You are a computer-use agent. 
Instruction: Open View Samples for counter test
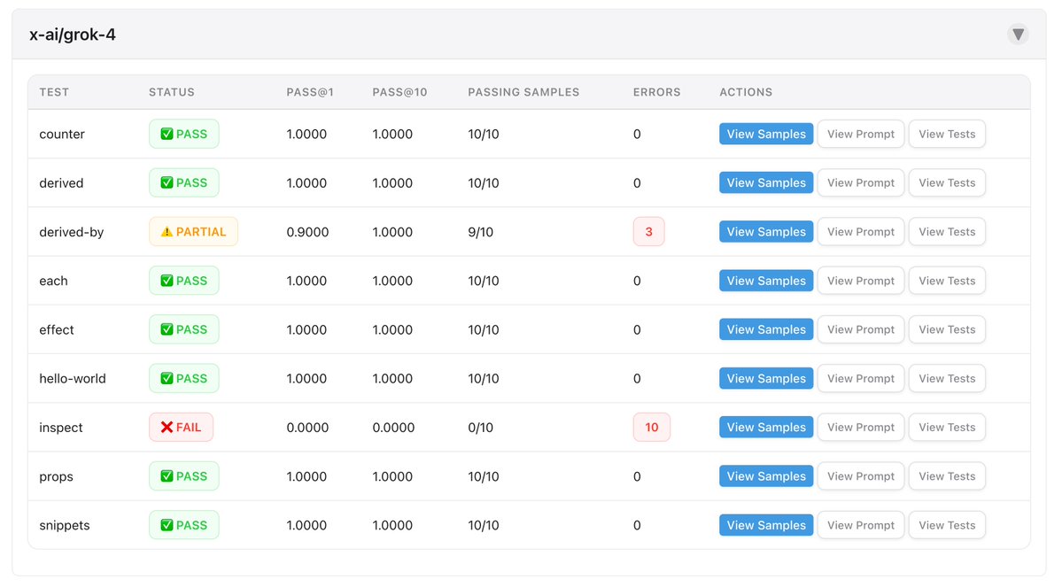pos(766,134)
